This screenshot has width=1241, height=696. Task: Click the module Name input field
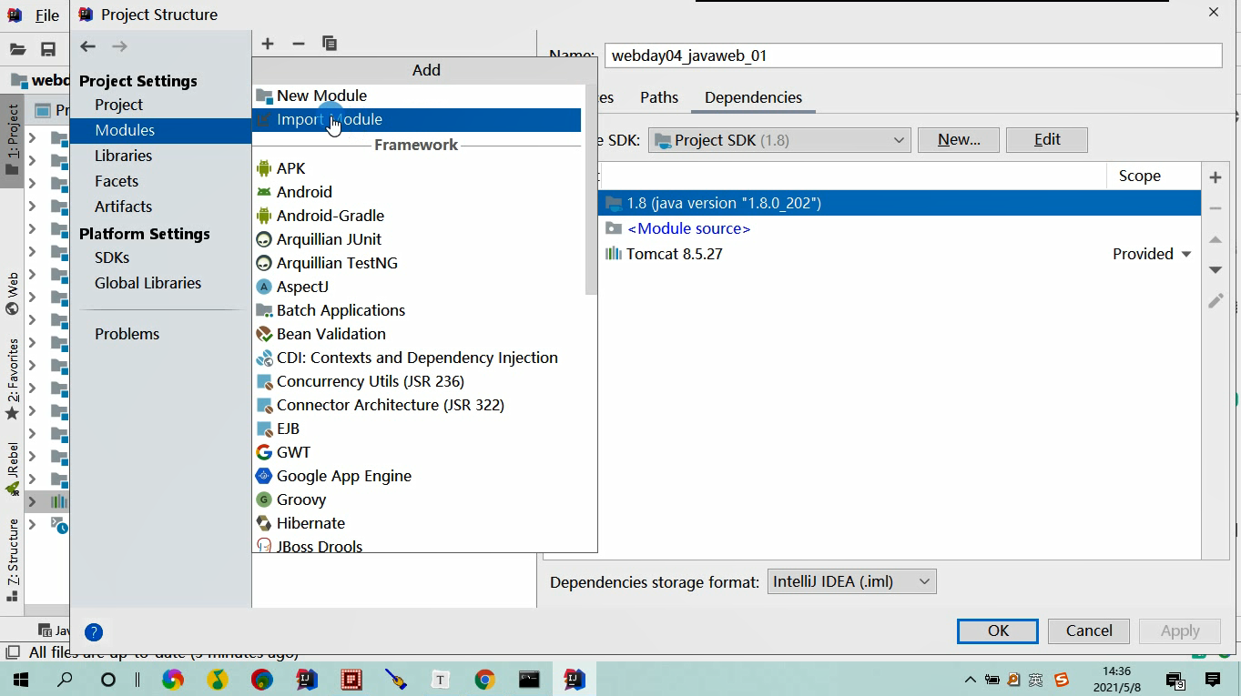click(x=913, y=55)
